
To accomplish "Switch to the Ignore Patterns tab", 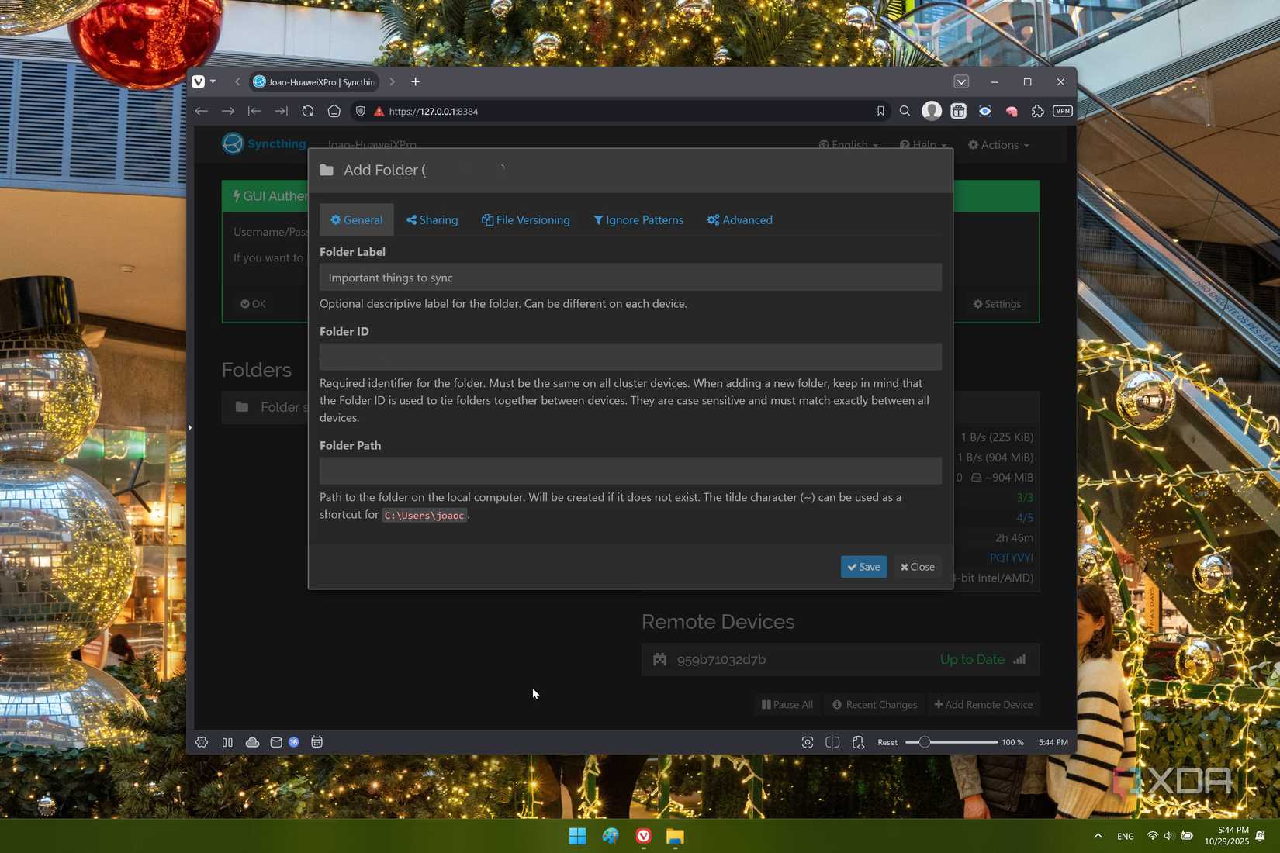I will tap(638, 219).
